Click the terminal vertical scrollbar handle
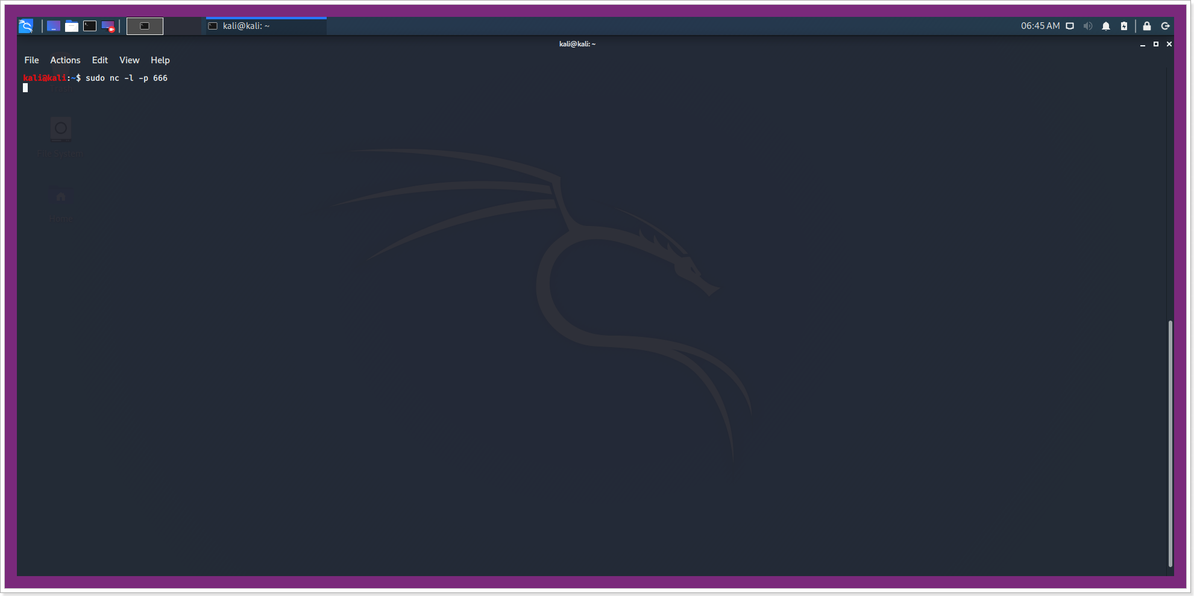The width and height of the screenshot is (1194, 596). tap(1170, 444)
